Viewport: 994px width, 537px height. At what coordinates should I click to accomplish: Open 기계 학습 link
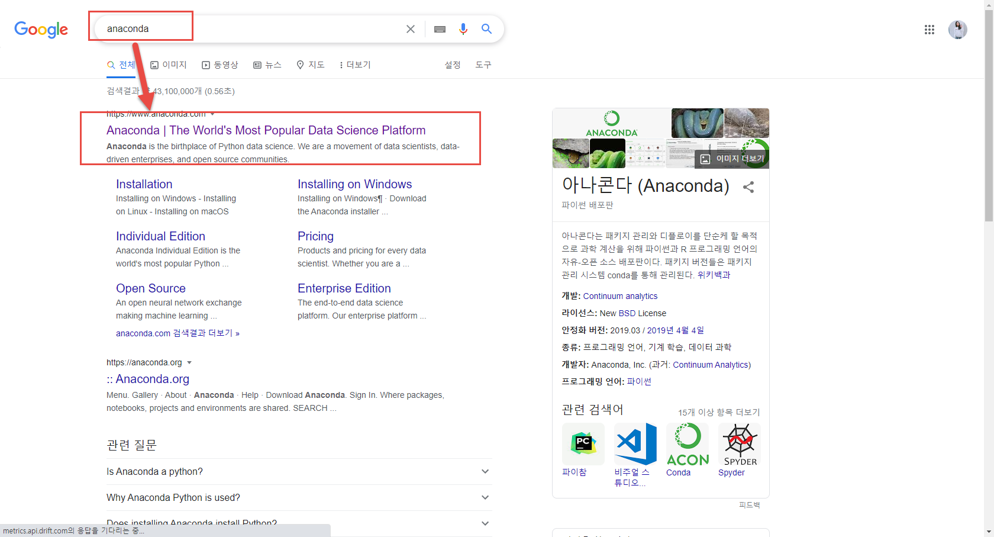[665, 348]
